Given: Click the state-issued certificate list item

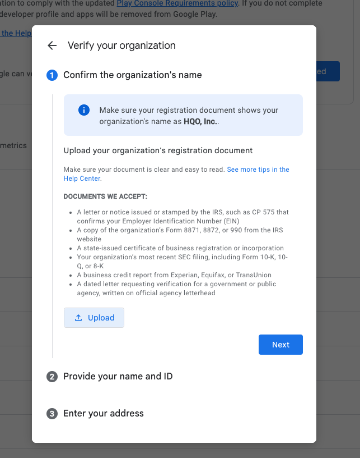Looking at the screenshot, I should (x=180, y=248).
